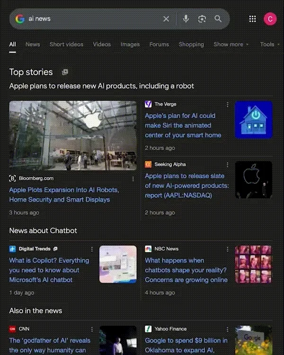Click the Google sign with flowers thumbnail
This screenshot has height=355, width=284.
coord(253,340)
